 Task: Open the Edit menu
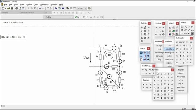click(10, 5)
